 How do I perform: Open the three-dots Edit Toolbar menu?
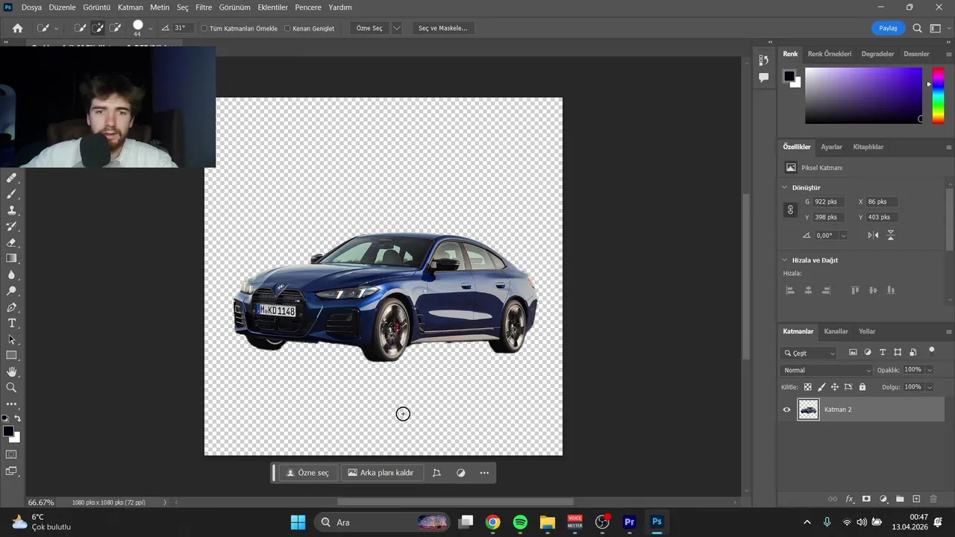pyautogui.click(x=12, y=404)
